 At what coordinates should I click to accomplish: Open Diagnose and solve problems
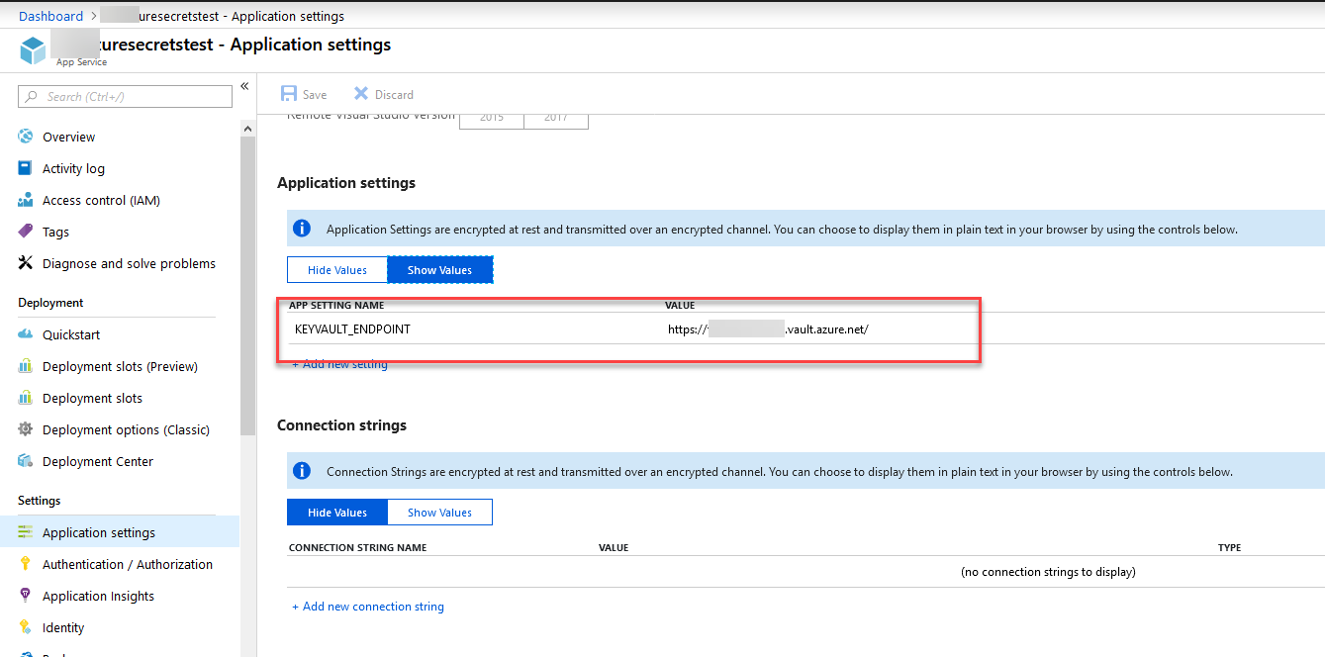click(x=23, y=263)
